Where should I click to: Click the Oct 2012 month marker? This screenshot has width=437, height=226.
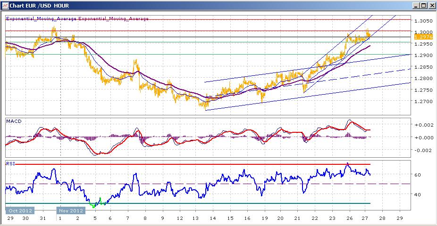click(20, 210)
